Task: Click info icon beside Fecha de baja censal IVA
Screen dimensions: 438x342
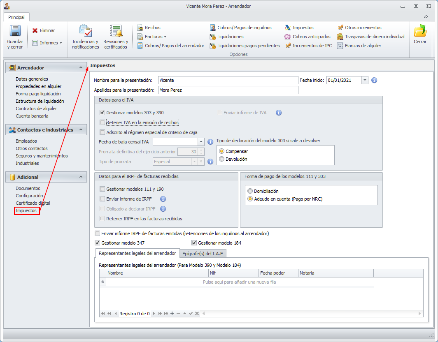Action: pyautogui.click(x=210, y=142)
